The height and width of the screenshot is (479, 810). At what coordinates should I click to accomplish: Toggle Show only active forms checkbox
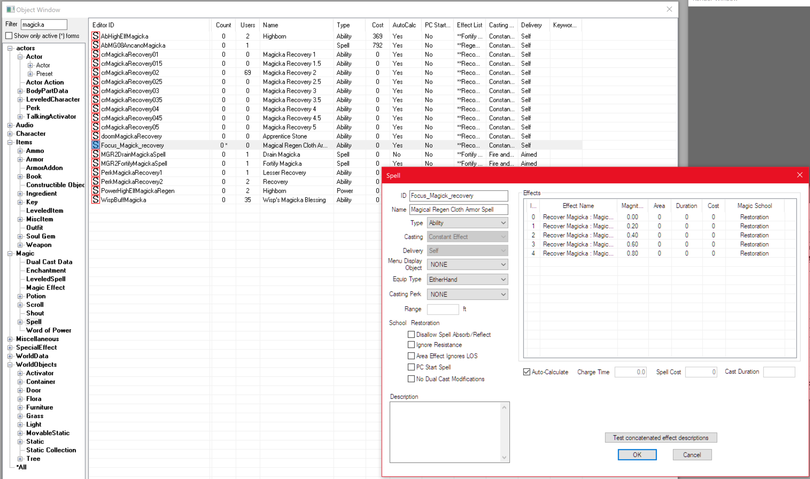pyautogui.click(x=9, y=36)
